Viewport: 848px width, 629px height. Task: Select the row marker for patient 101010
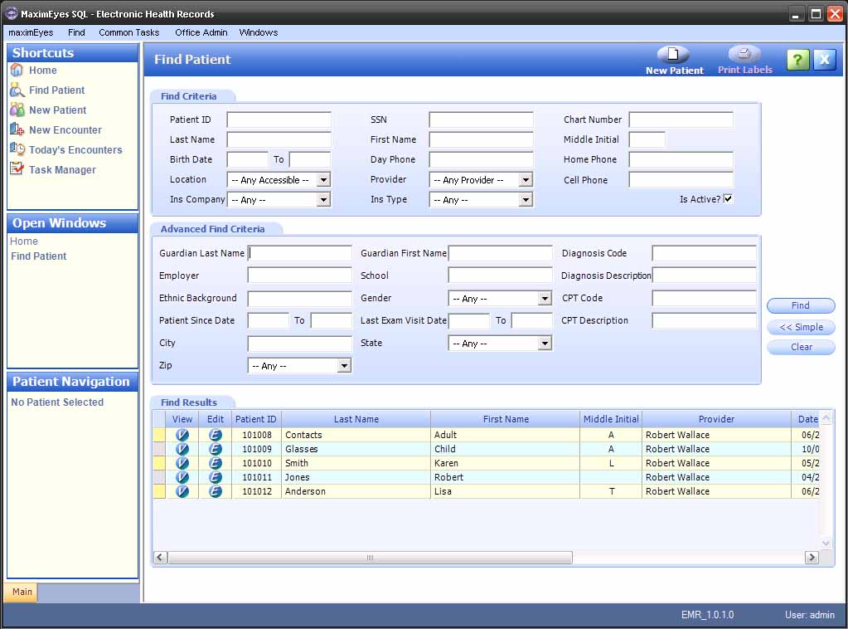click(x=159, y=463)
